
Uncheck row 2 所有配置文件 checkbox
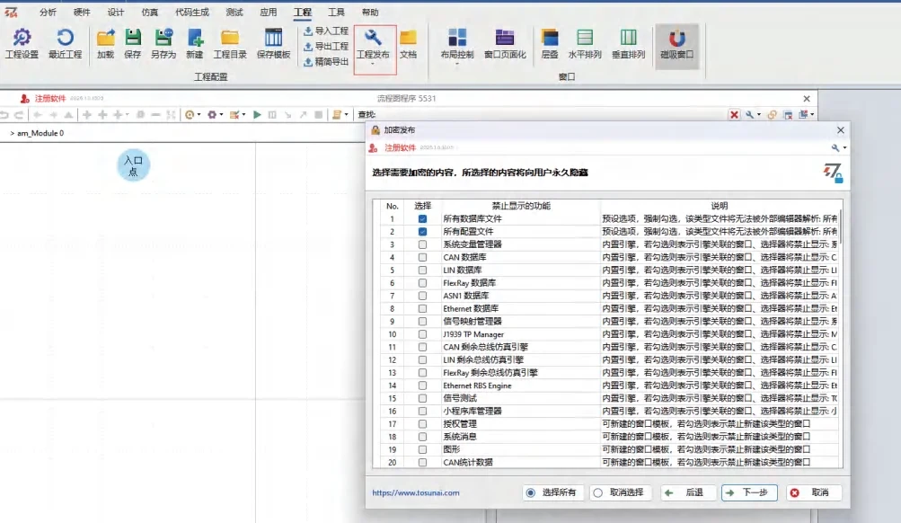(422, 232)
